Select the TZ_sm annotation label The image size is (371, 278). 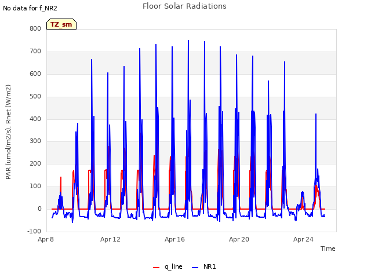[61, 24]
